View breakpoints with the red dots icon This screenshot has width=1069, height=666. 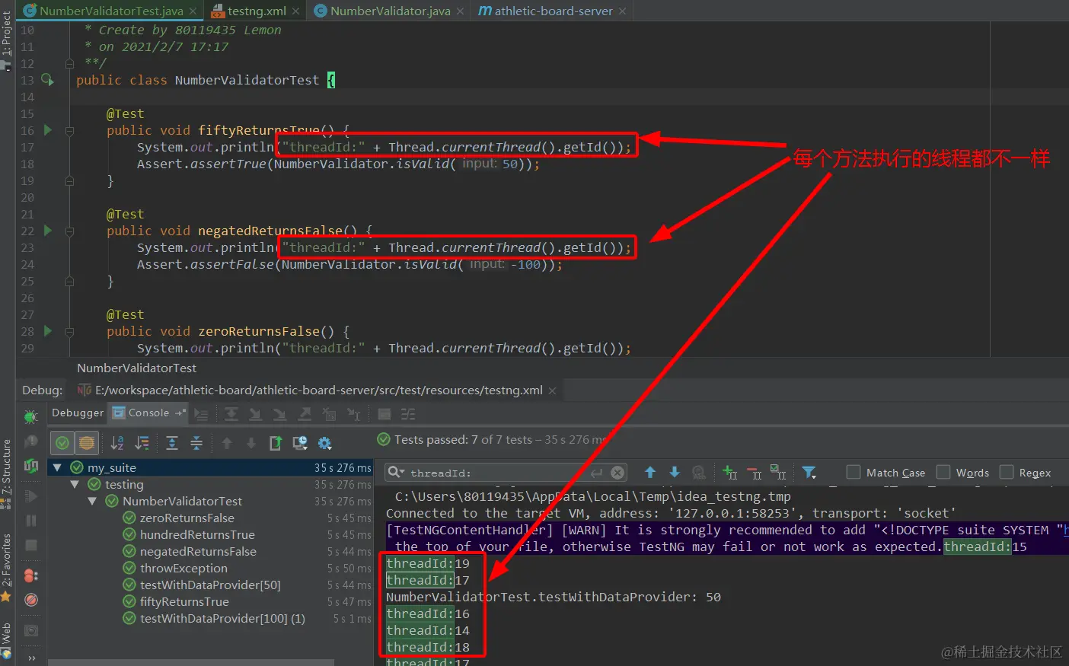point(30,575)
